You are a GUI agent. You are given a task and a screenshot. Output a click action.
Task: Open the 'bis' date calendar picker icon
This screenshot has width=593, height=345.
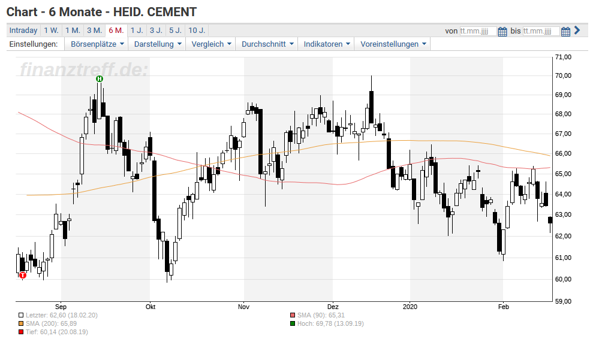565,31
